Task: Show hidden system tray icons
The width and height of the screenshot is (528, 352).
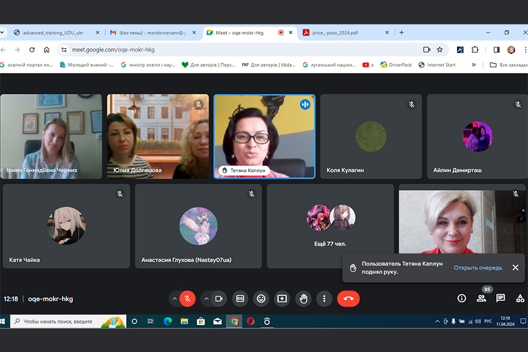Action: point(437,321)
